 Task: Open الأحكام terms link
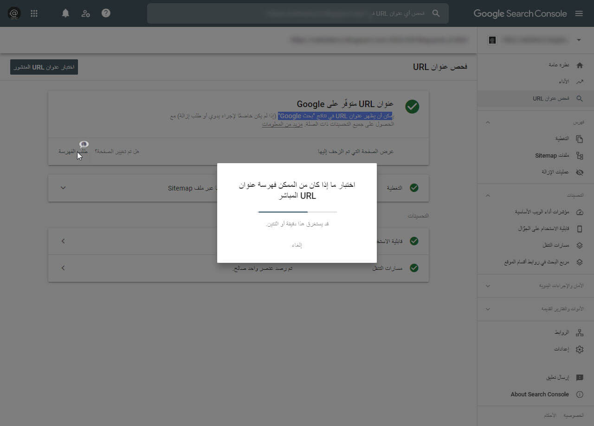tap(550, 416)
